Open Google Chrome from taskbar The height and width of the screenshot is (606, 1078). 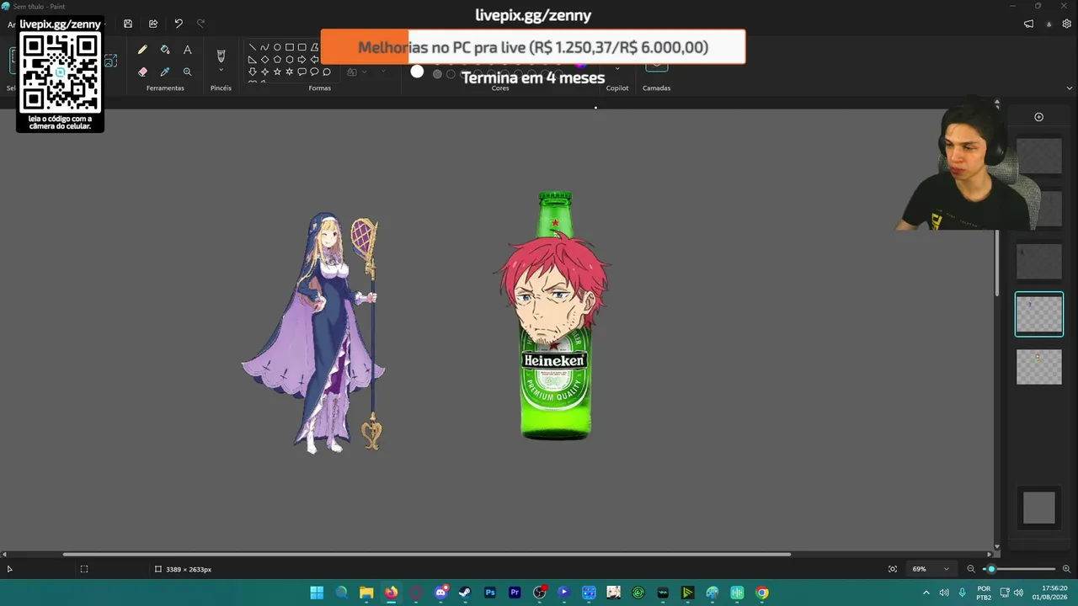[762, 593]
